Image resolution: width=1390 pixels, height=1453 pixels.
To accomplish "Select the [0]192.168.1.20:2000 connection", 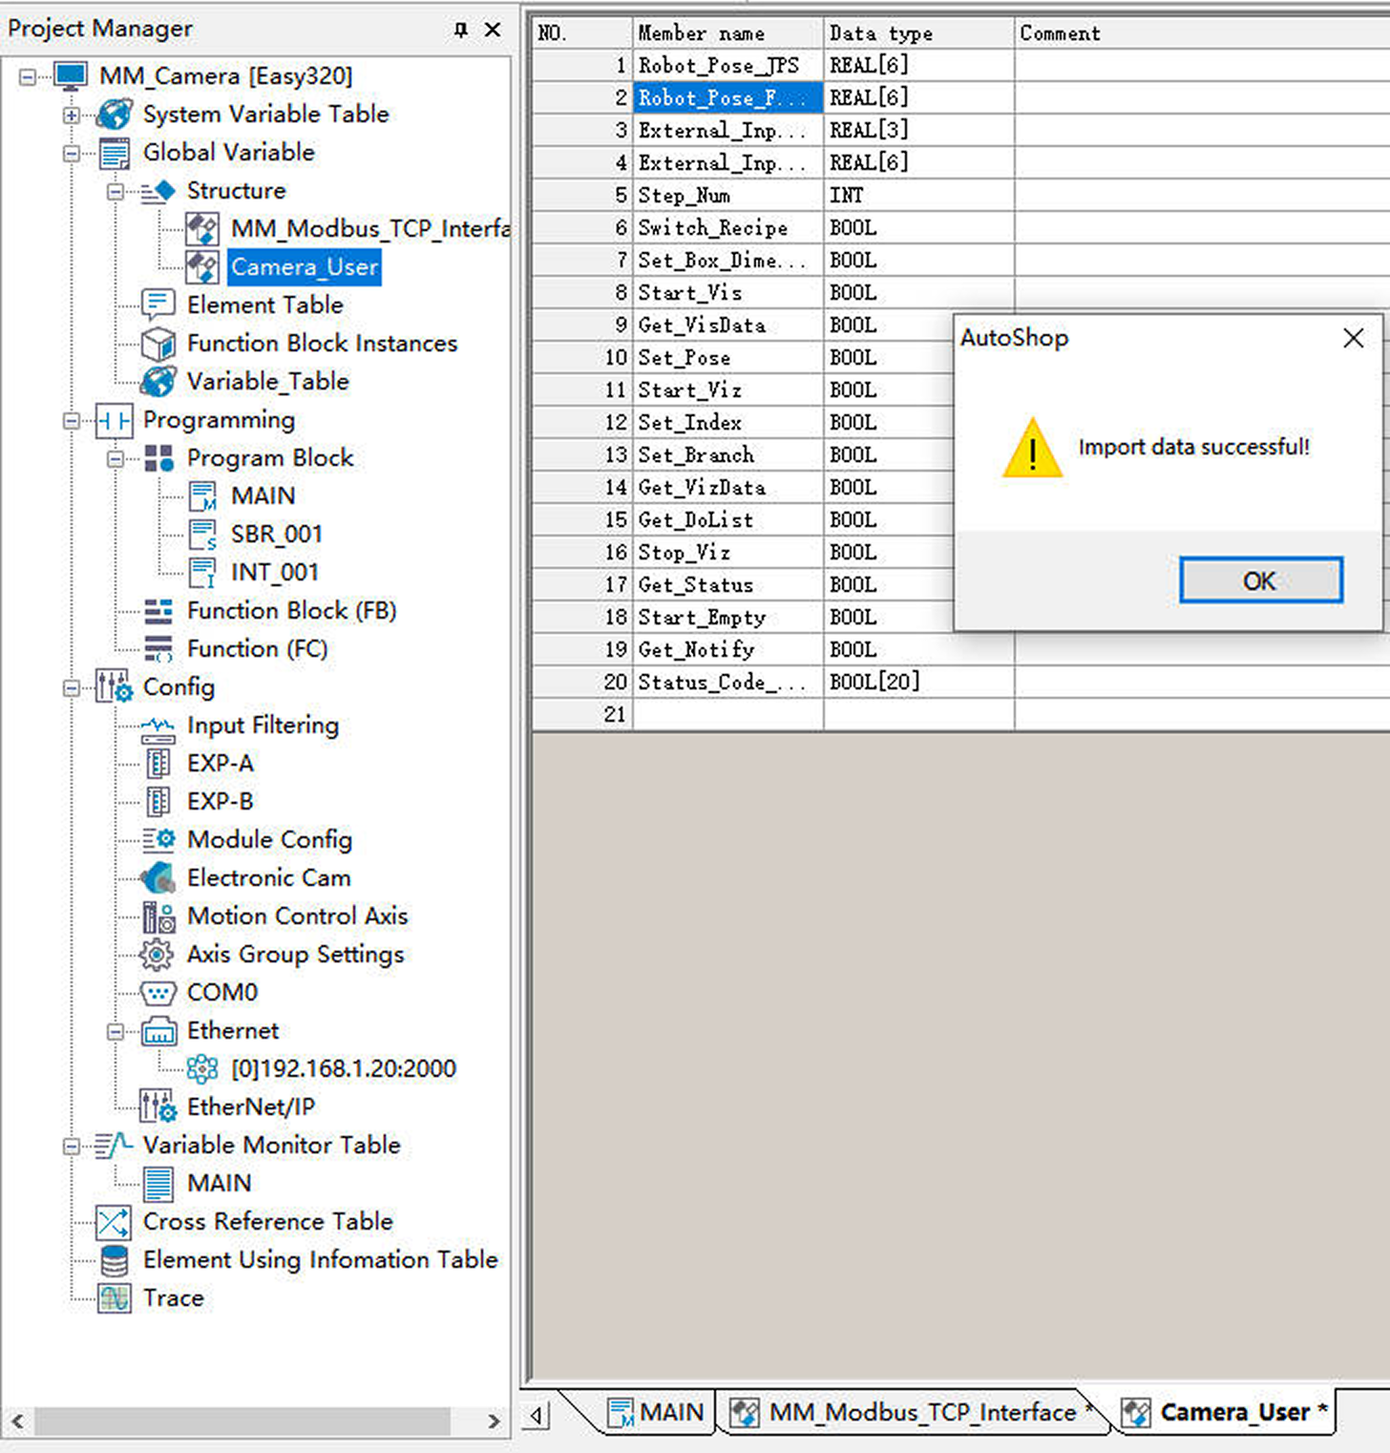I will [344, 1069].
